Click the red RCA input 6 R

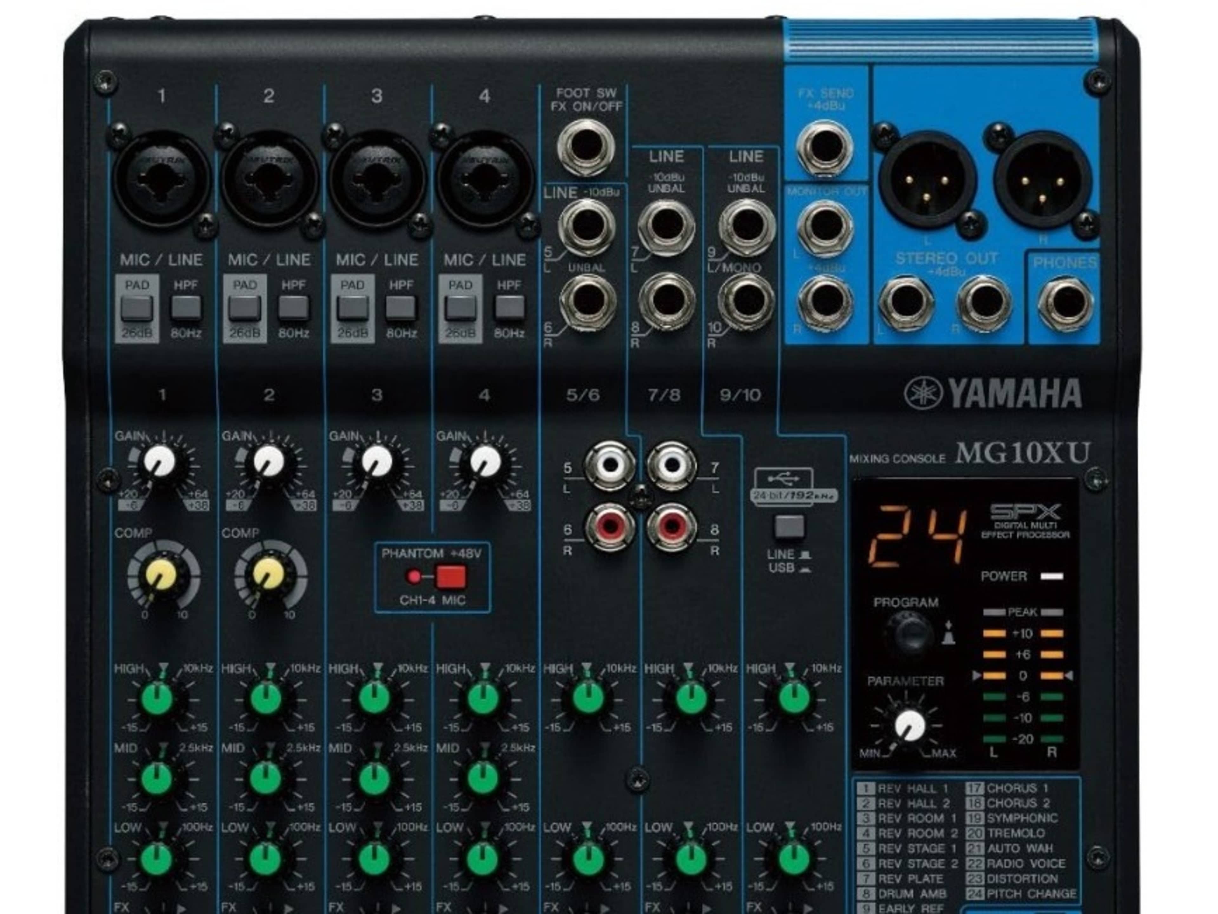[x=610, y=527]
